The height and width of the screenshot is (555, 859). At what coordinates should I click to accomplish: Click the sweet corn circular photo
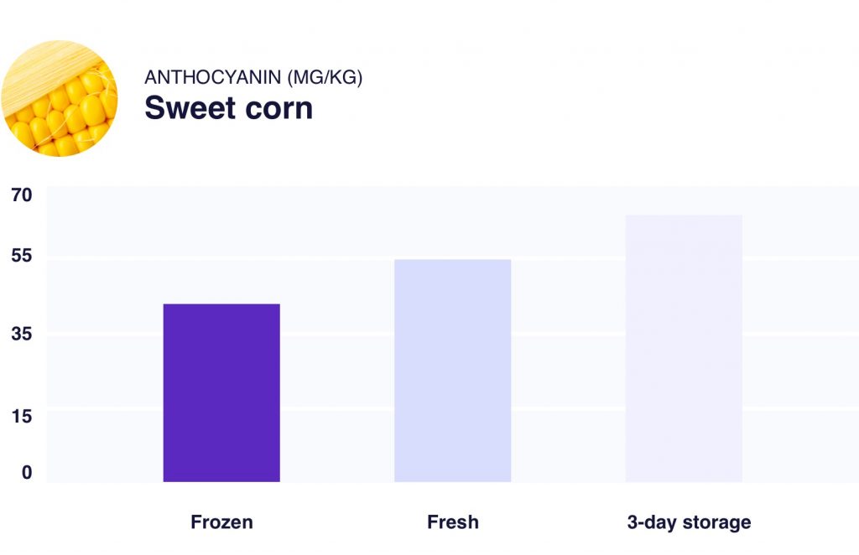click(59, 98)
